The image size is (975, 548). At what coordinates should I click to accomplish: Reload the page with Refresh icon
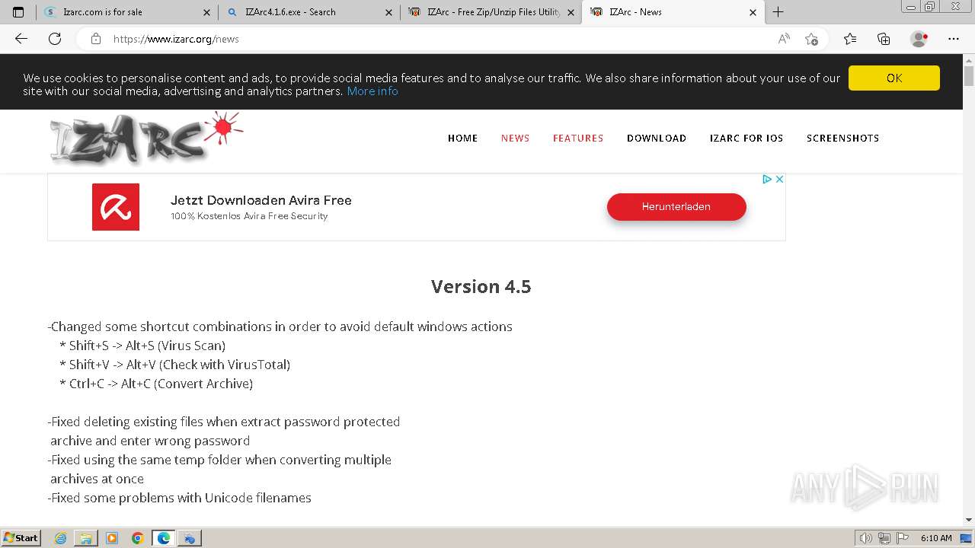coord(55,39)
